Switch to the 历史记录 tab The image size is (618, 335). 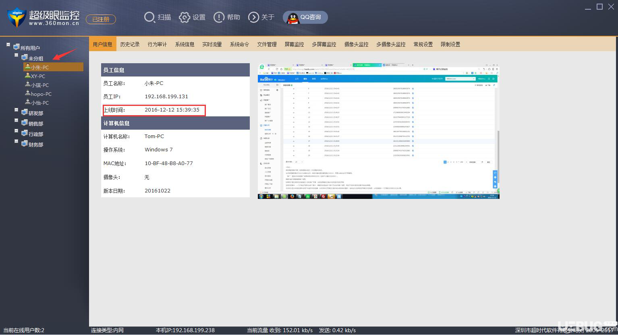130,44
